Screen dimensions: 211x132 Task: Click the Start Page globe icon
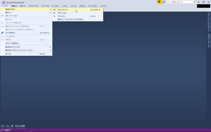(2, 16)
